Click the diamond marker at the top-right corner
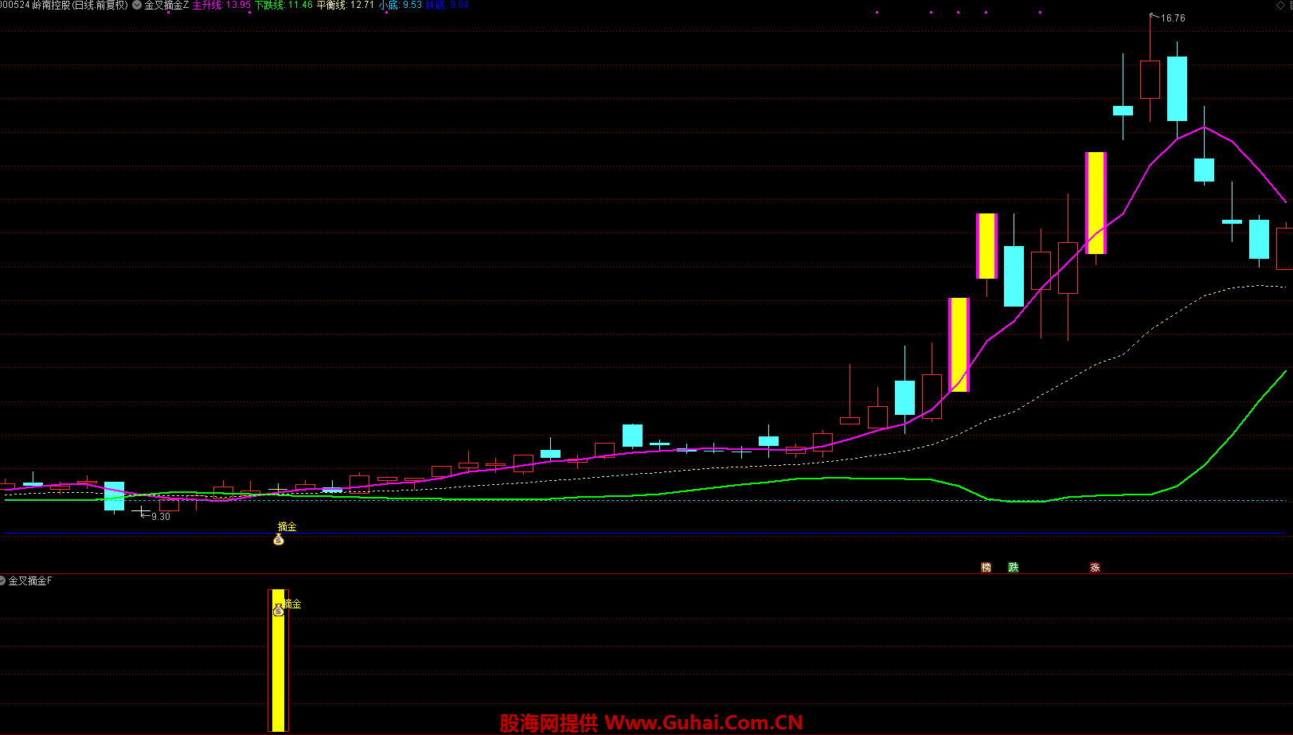This screenshot has height=735, width=1293. click(1280, 5)
